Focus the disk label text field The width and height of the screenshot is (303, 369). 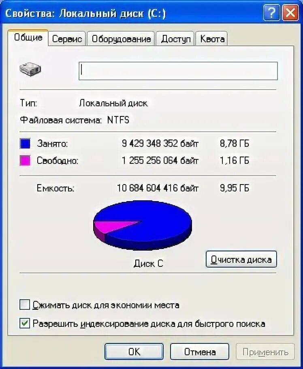pos(178,71)
